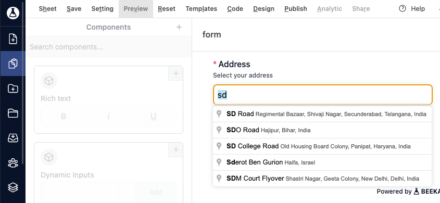
Task: Click the Dynamic Inputs text field
Action: coord(89,192)
